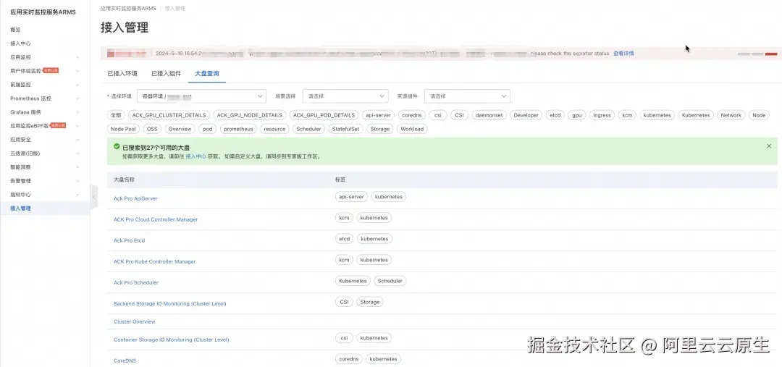
Task: Filter by the OSS tag chip
Action: coord(152,129)
